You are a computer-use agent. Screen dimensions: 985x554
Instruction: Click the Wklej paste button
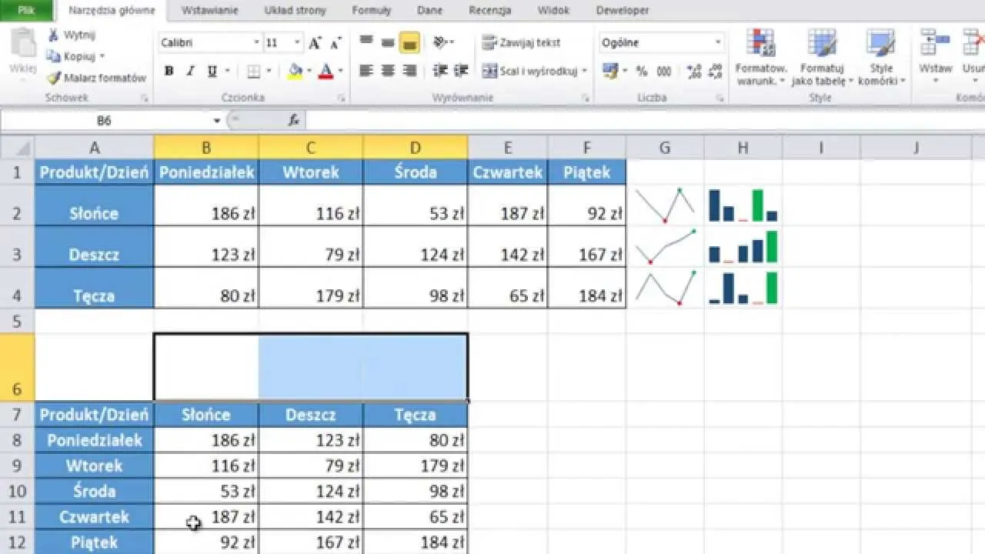(22, 52)
